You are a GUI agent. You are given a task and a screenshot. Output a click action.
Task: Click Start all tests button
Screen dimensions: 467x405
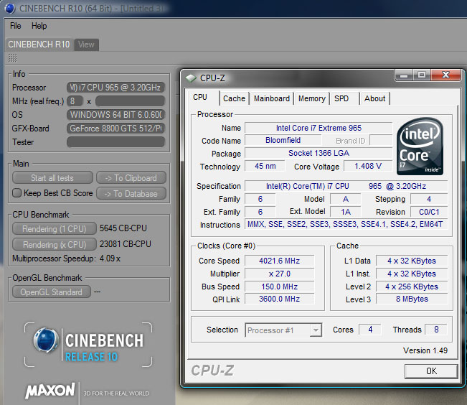52,178
